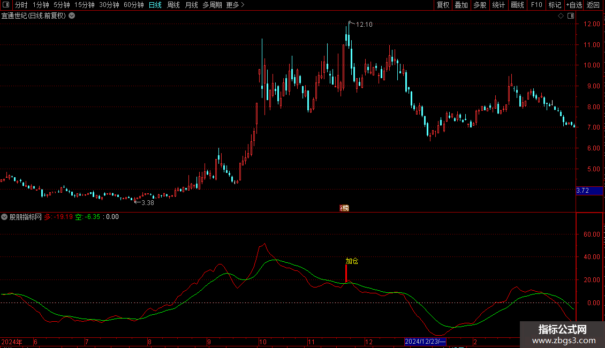Click the 股朋指标网 indicator name
This screenshot has height=348, width=605.
point(26,217)
